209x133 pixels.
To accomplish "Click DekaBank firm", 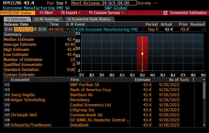I will [x=79, y=125].
